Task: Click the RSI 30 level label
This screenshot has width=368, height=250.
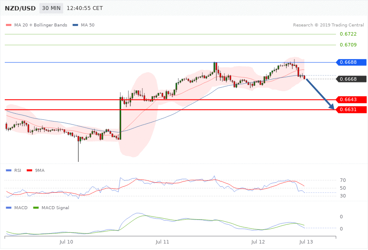Action: coord(342,196)
